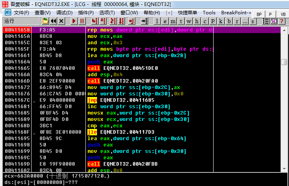This screenshot has height=186, width=289.
Task: Select the address row 0041167C
Action: pyautogui.click(x=17, y=100)
